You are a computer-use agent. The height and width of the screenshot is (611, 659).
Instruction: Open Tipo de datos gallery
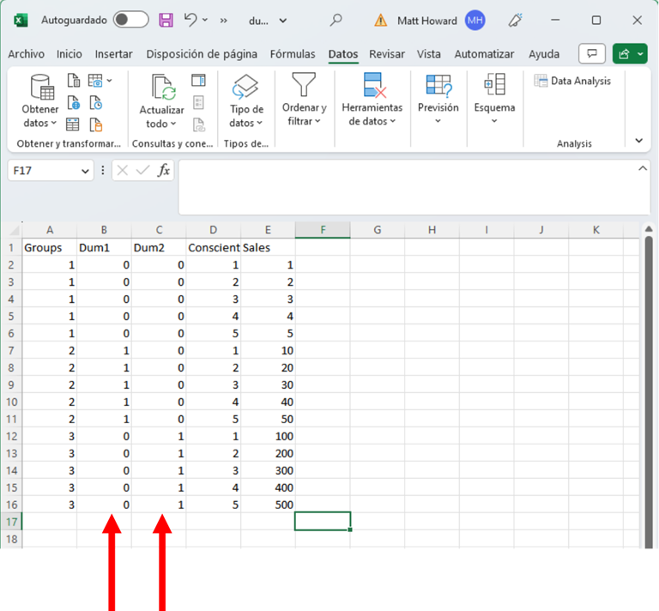(x=246, y=101)
